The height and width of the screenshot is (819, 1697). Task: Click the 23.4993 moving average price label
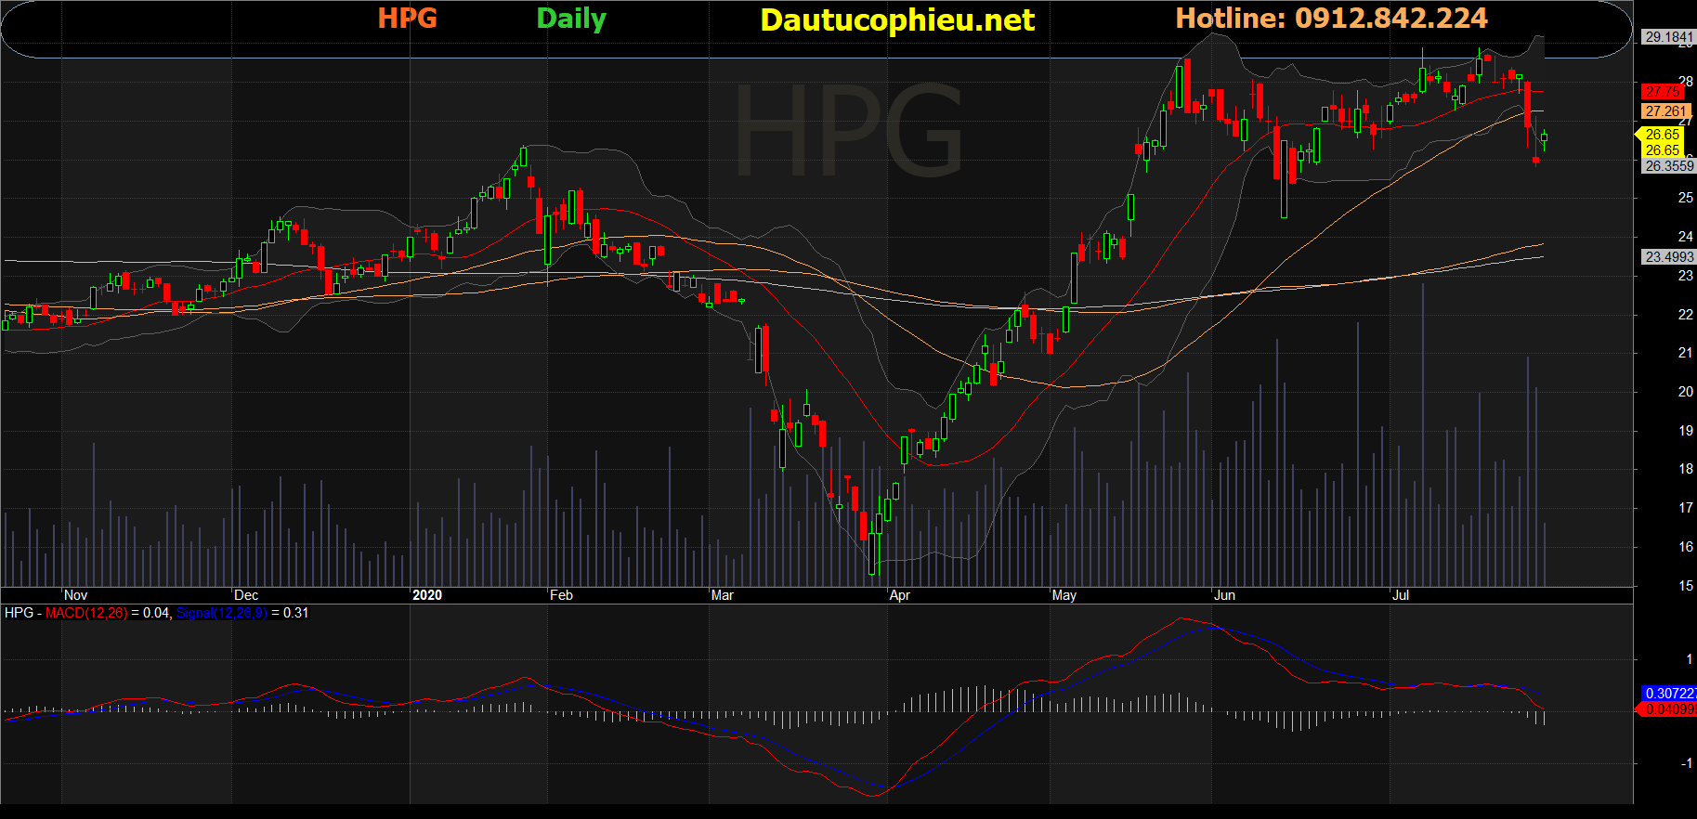tap(1668, 257)
